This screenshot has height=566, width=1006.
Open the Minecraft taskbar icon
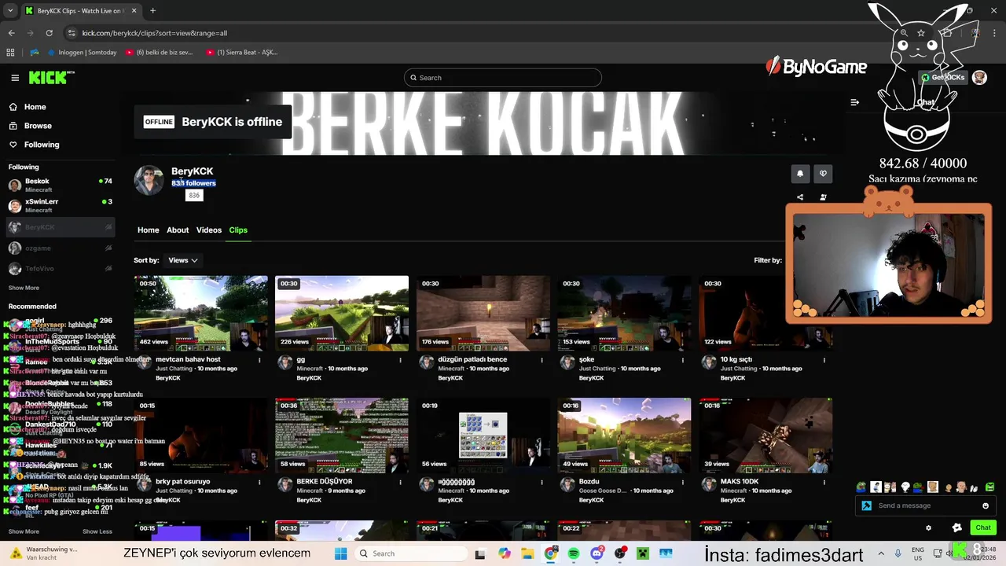click(x=643, y=553)
